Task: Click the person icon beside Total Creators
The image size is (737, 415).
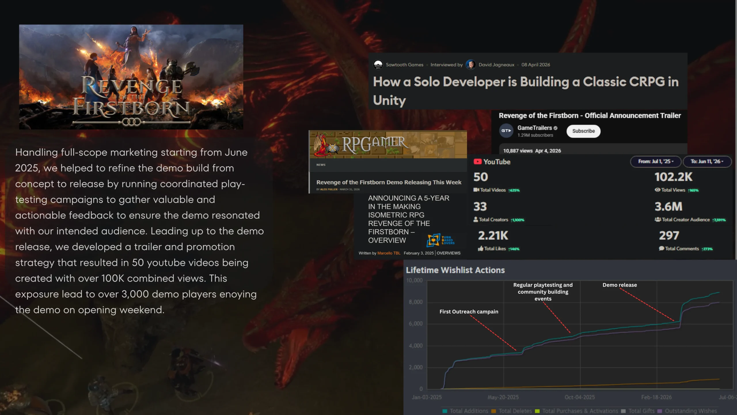Action: (476, 220)
